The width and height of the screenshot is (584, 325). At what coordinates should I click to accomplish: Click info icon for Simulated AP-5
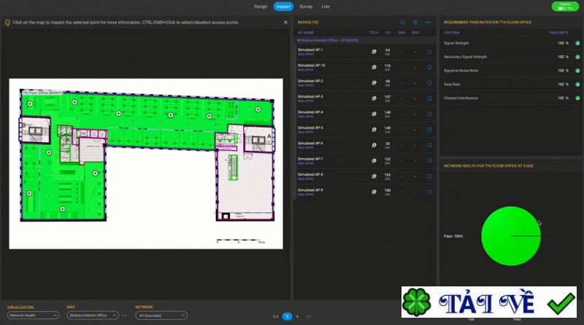tap(429, 130)
